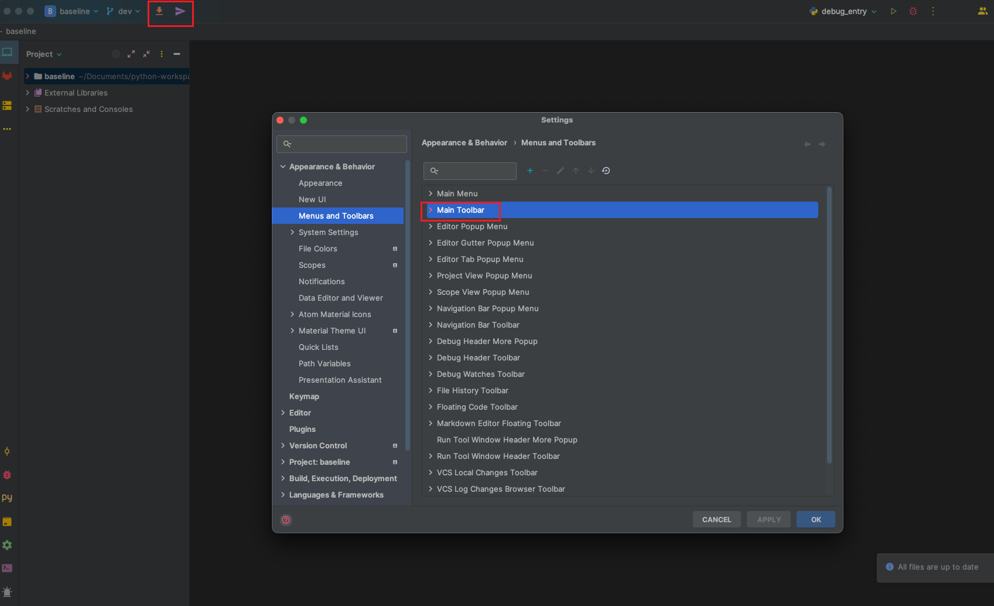The height and width of the screenshot is (606, 994).
Task: Expand the Main Toolbar node
Action: coord(431,210)
